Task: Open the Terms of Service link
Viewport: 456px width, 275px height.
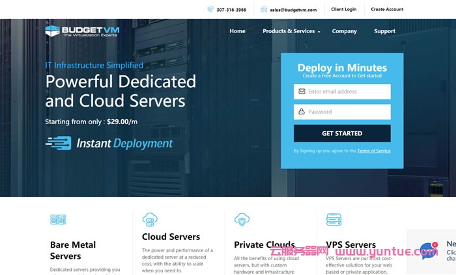Action: [373, 151]
